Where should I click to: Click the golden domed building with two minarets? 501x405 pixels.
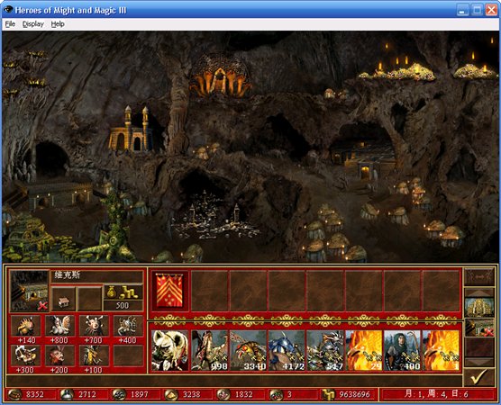point(132,130)
